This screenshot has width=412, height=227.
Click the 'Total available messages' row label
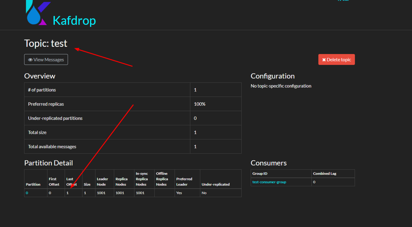point(52,147)
